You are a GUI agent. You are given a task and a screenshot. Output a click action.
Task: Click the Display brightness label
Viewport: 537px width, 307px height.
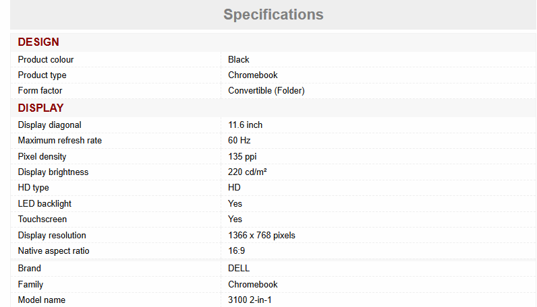pos(53,172)
